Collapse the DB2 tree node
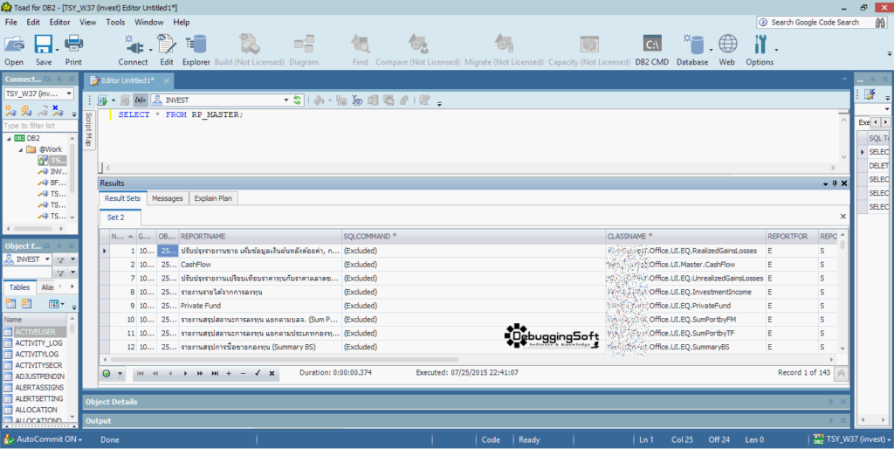Image resolution: width=894 pixels, height=449 pixels. pyautogui.click(x=9, y=139)
